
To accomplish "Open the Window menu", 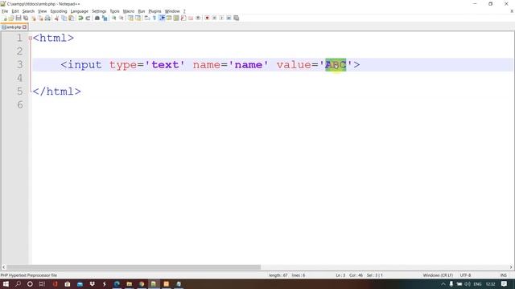I will point(172,11).
